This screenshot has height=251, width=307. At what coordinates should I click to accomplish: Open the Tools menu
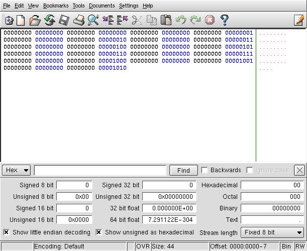[78, 6]
